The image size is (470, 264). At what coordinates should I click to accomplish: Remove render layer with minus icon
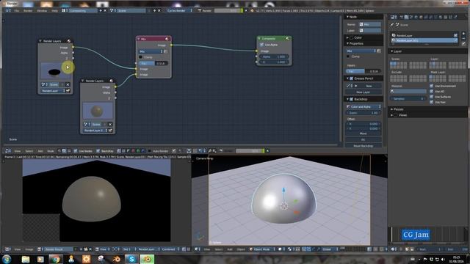[x=463, y=39]
